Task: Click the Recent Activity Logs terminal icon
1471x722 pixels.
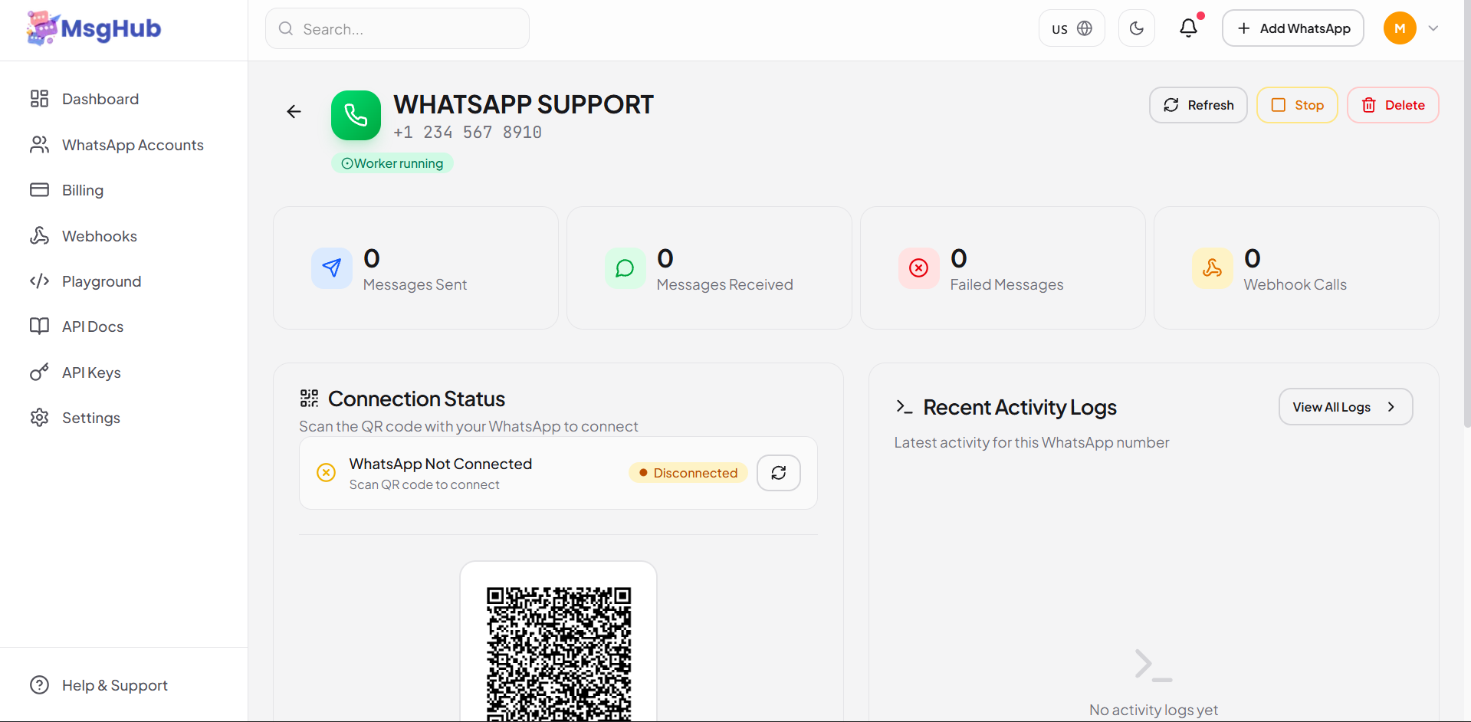Action: click(x=904, y=407)
